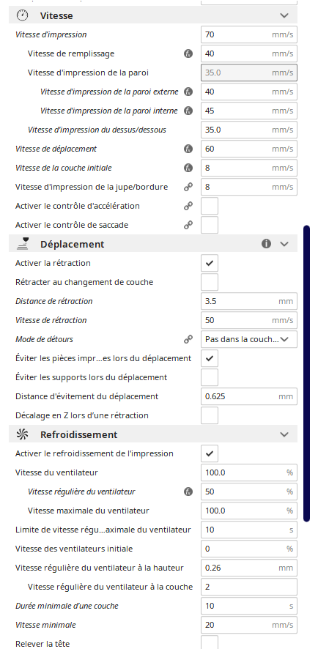
Task: Click the formula icon beside Vitesse de remplissage
Action: [188, 53]
